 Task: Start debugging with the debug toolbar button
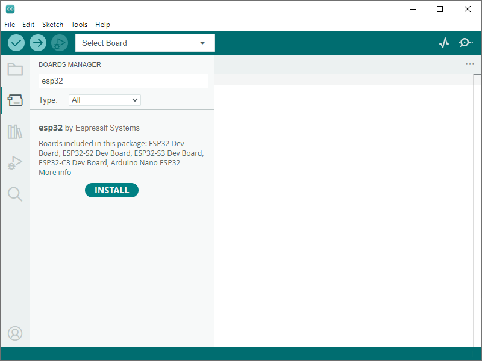[x=60, y=43]
